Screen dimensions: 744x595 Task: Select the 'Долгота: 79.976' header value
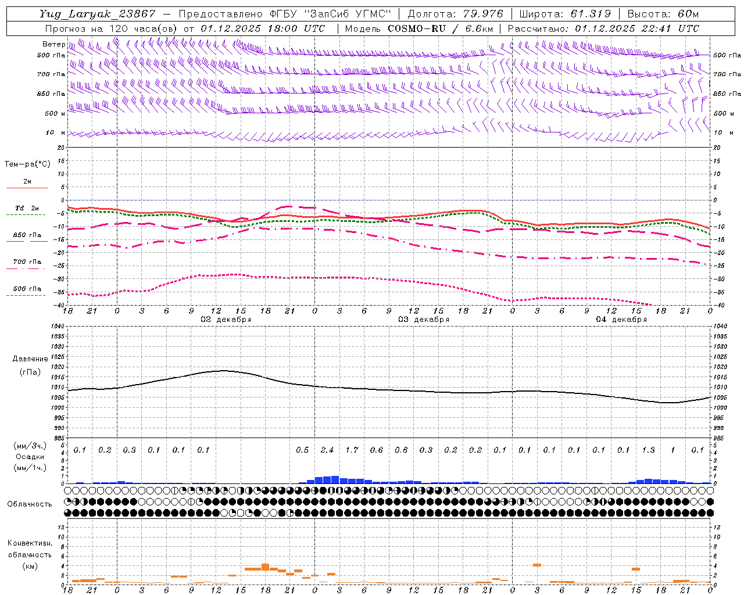point(455,14)
